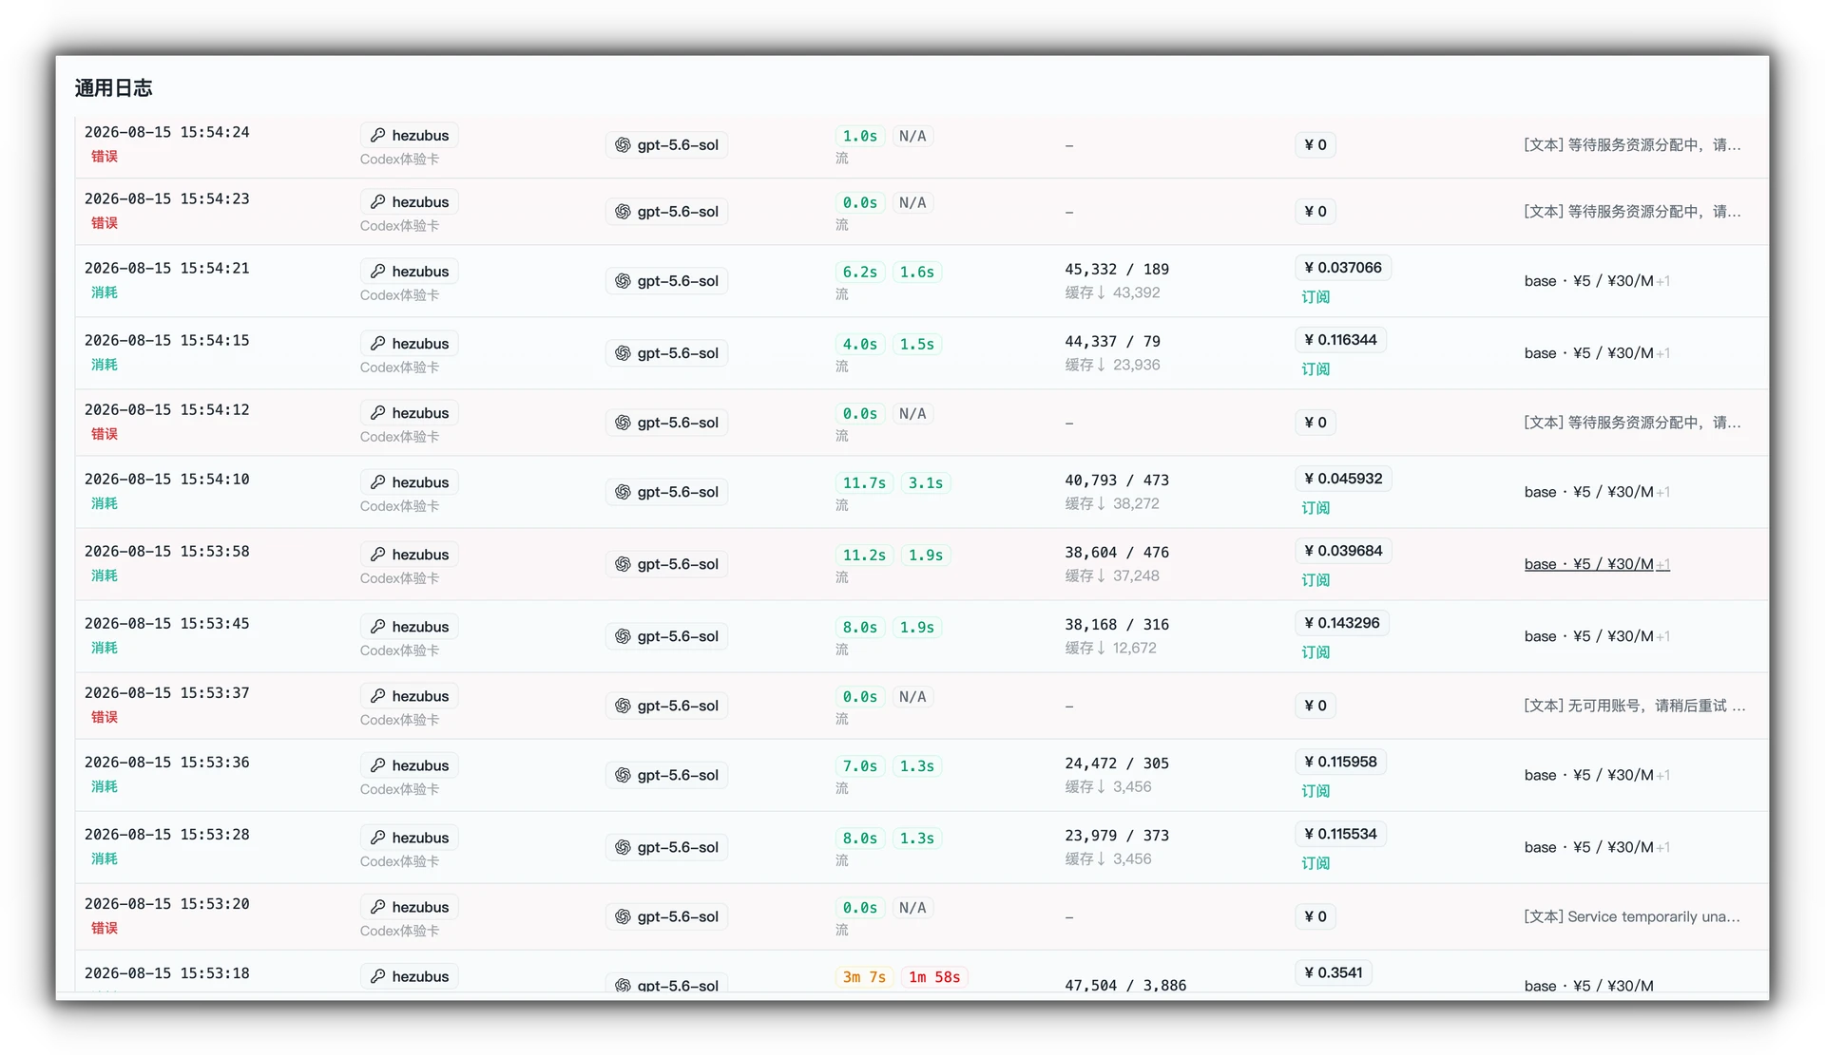The image size is (1825, 1056).
Task: Click the 15:53:45 row gpt-5.6-sol tag
Action: tap(666, 635)
